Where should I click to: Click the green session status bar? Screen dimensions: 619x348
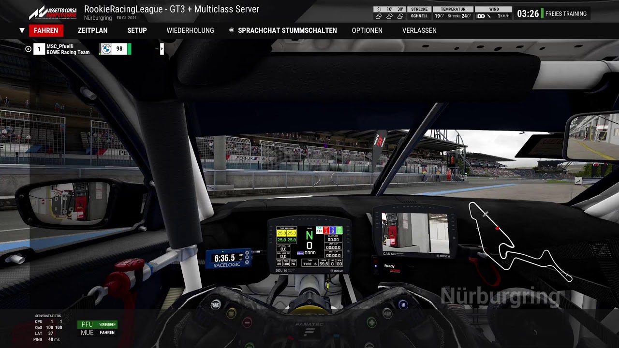[542, 14]
